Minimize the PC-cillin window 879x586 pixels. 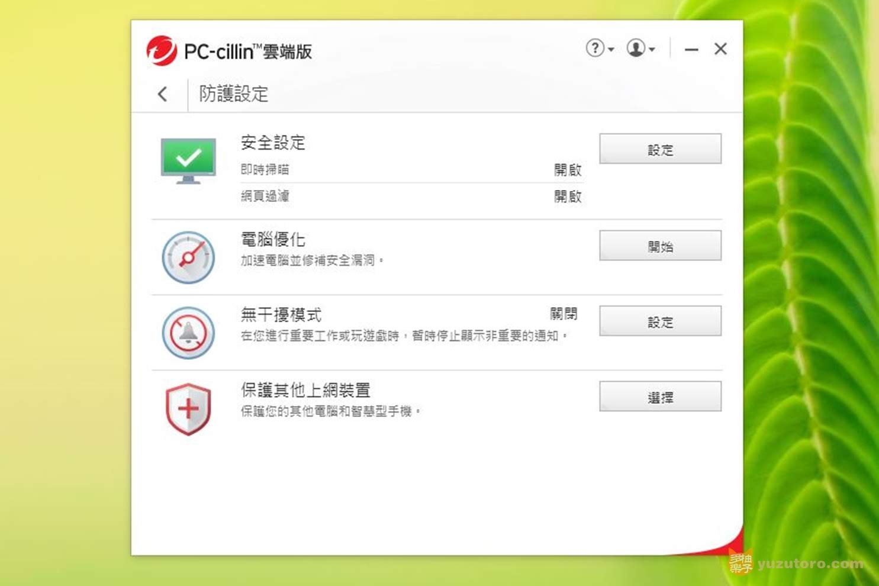click(691, 50)
